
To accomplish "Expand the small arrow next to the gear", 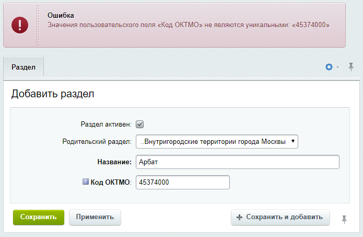I will (337, 67).
